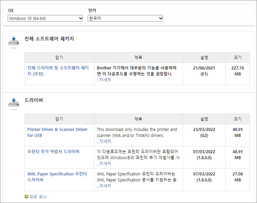Click the 설명 header in the full package table
Viewport: 257px width, 203px height.
point(204,57)
